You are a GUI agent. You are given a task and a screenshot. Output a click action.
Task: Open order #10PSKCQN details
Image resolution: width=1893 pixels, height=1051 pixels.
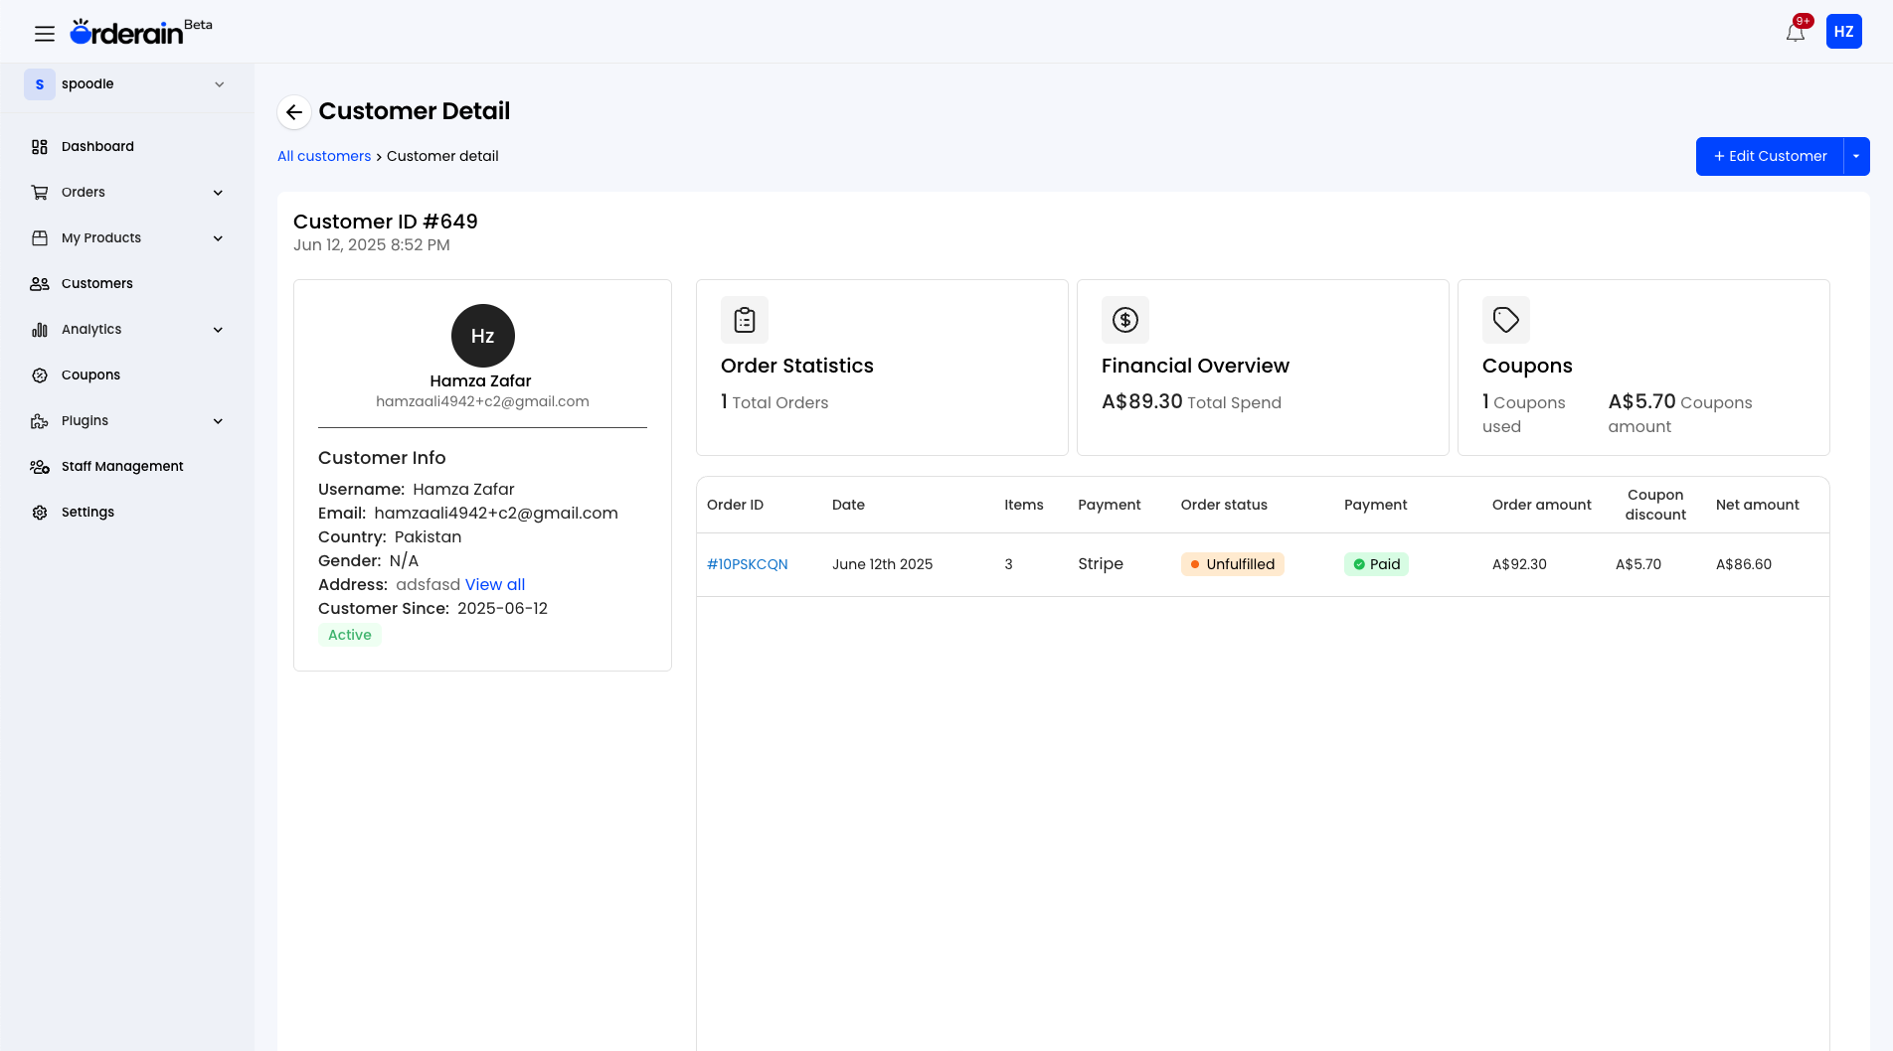pyautogui.click(x=748, y=563)
